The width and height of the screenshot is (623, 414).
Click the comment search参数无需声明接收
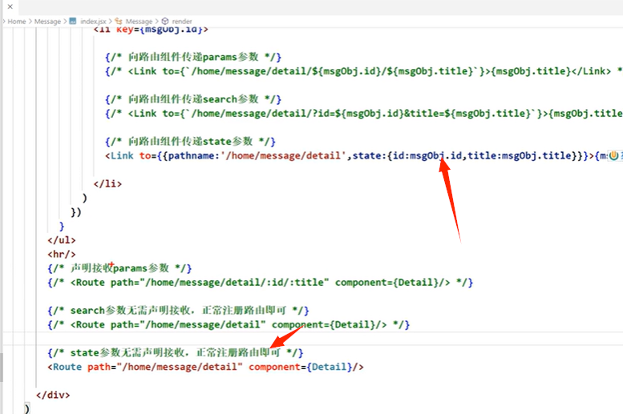coord(178,311)
